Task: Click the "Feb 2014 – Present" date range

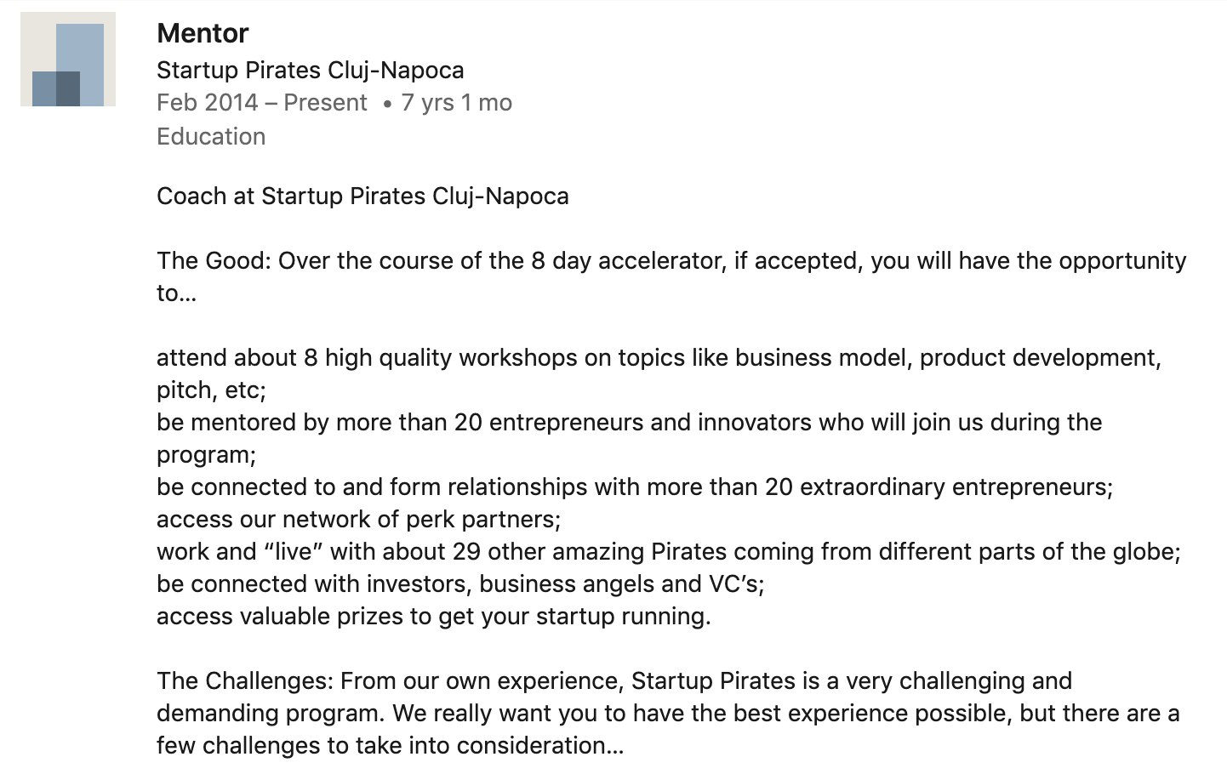Action: pyautogui.click(x=261, y=103)
